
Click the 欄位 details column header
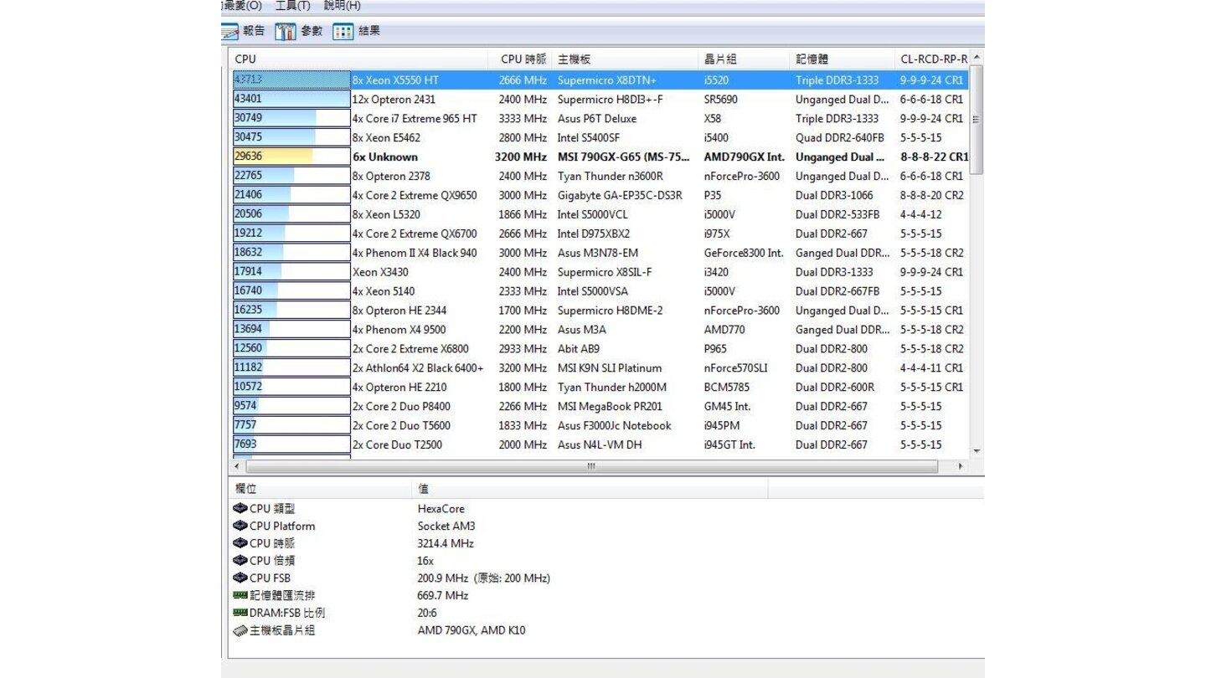[322, 489]
